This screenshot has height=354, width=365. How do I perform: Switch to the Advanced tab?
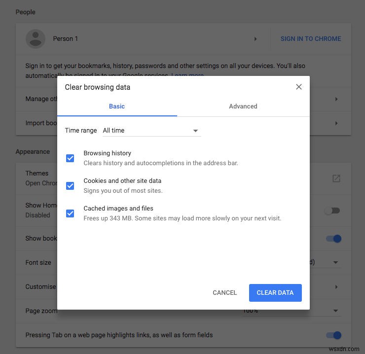[243, 106]
